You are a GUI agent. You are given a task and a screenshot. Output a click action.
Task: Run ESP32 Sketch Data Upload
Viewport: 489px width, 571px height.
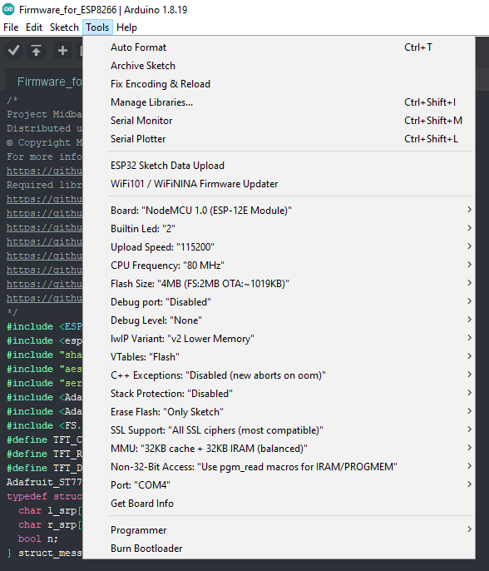click(x=279, y=166)
